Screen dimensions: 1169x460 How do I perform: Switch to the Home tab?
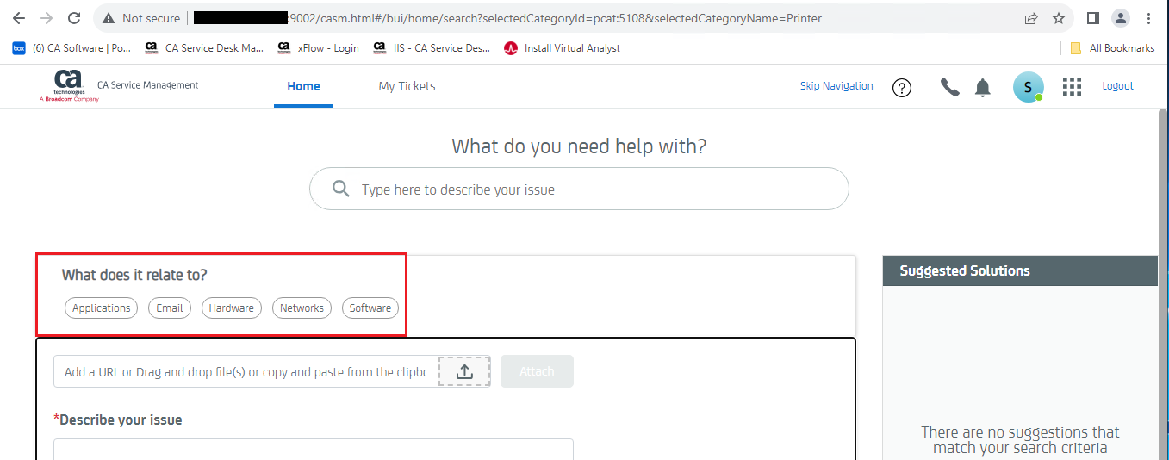[303, 86]
